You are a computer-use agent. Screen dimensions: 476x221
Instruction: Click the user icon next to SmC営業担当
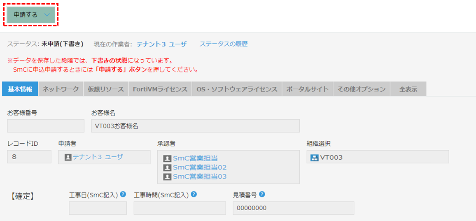pos(167,158)
